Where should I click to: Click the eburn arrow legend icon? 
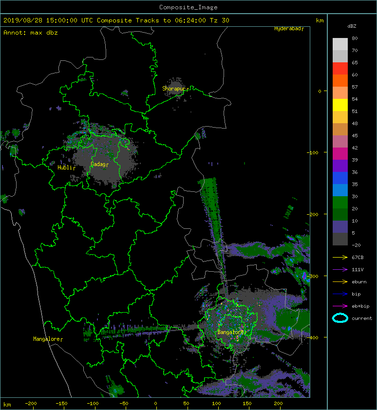(x=340, y=281)
